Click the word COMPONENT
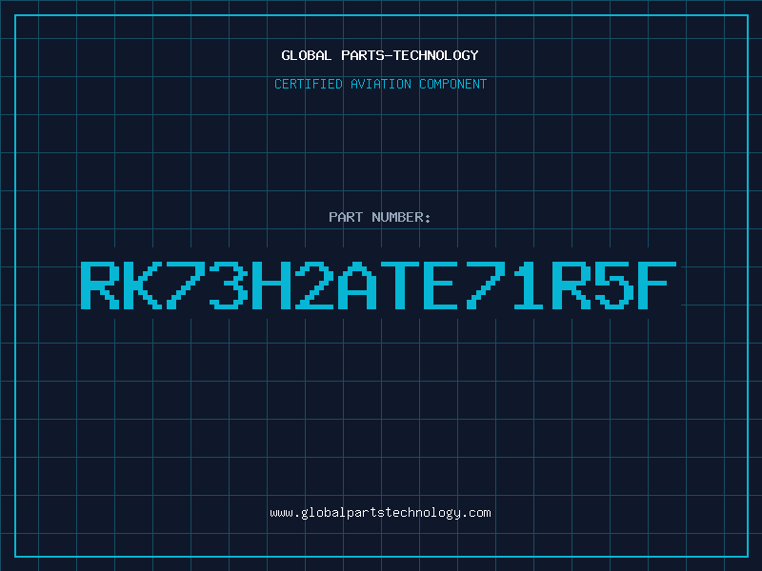The width and height of the screenshot is (762, 571). click(x=453, y=84)
